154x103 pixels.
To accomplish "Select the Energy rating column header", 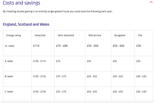I will 14,35.
